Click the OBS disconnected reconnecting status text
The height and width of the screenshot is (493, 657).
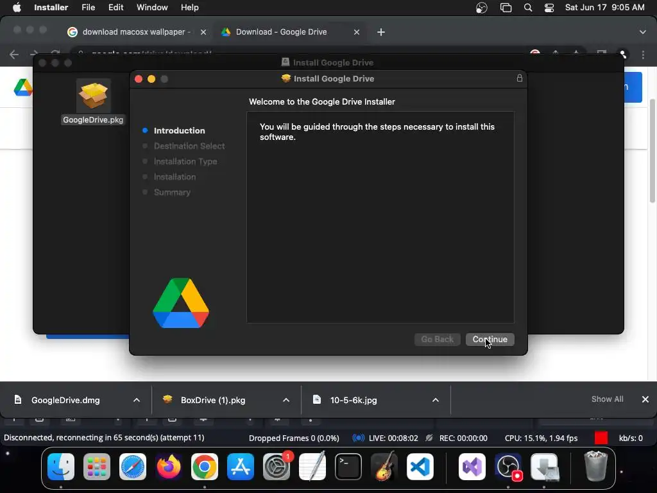(104, 438)
